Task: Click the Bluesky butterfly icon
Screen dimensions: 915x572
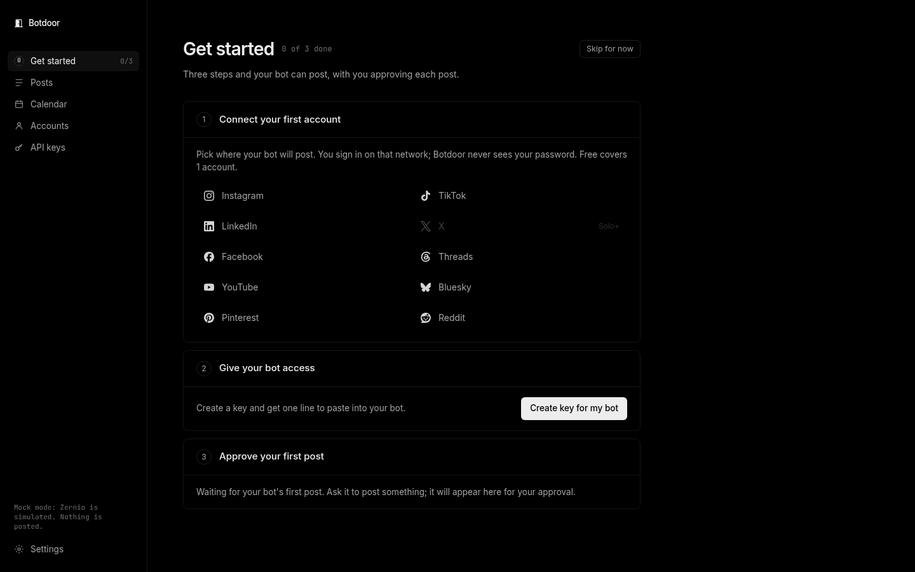Action: (426, 287)
